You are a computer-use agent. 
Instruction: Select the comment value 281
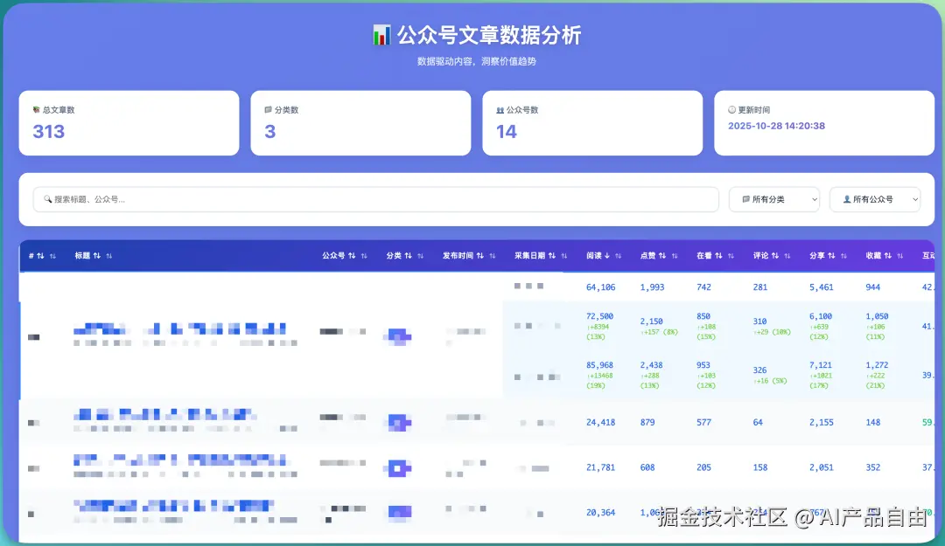(x=760, y=287)
